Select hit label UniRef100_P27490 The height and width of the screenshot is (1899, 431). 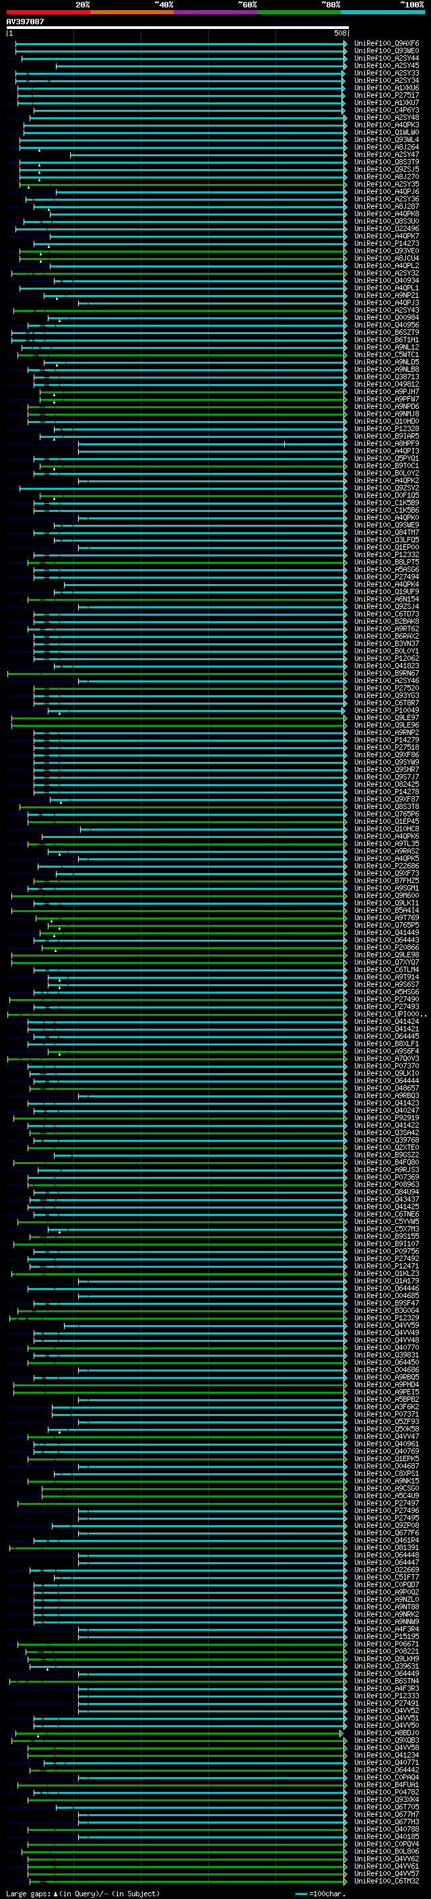point(387,1000)
